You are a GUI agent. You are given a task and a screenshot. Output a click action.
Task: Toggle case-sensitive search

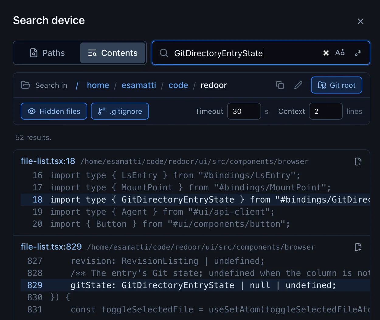pos(340,53)
